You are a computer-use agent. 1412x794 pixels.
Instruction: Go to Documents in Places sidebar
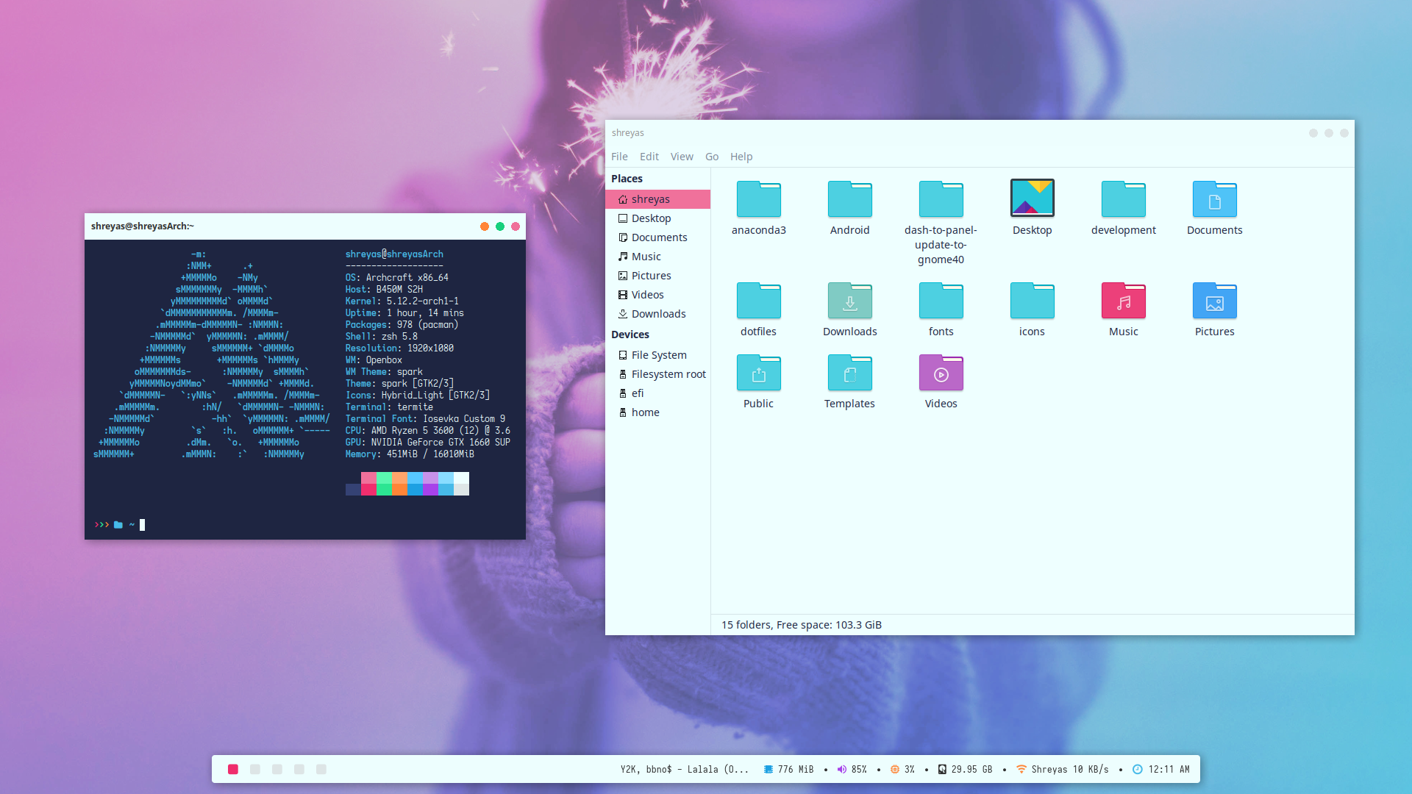point(659,237)
